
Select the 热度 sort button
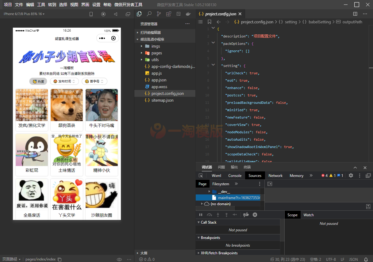(38, 81)
